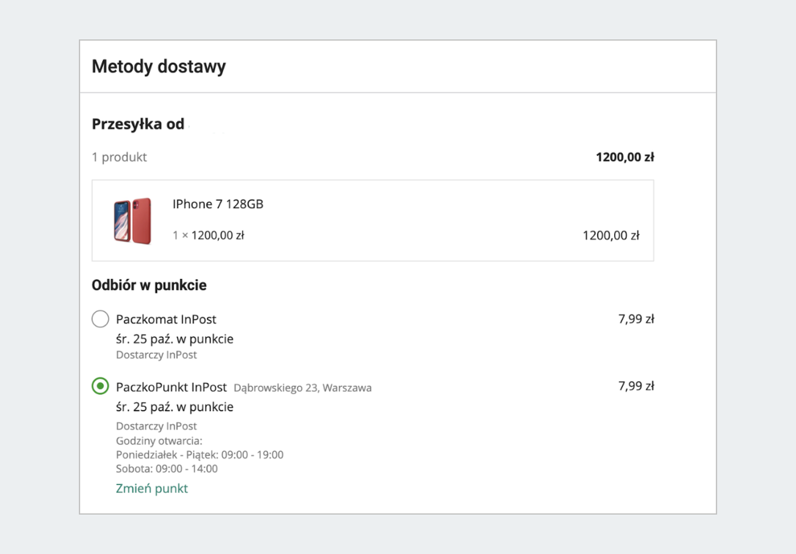Click the 1 × 1200,00 zł quantity line

point(208,235)
